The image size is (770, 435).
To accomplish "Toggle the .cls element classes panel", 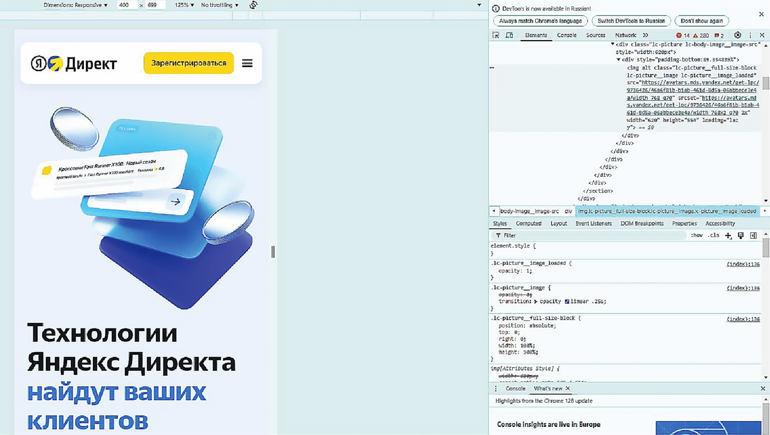I will tap(713, 236).
